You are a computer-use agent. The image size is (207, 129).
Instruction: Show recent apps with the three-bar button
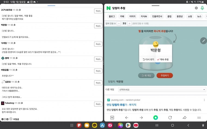point(157,125)
